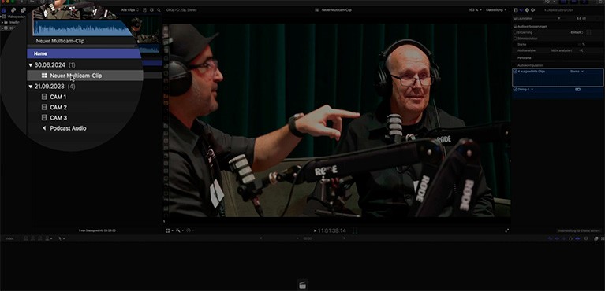Click the fullscreen viewer arrows icon

tap(507, 230)
